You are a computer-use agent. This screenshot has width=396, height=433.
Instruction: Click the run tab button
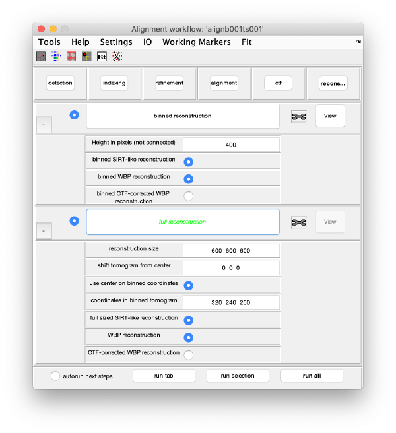[164, 376]
